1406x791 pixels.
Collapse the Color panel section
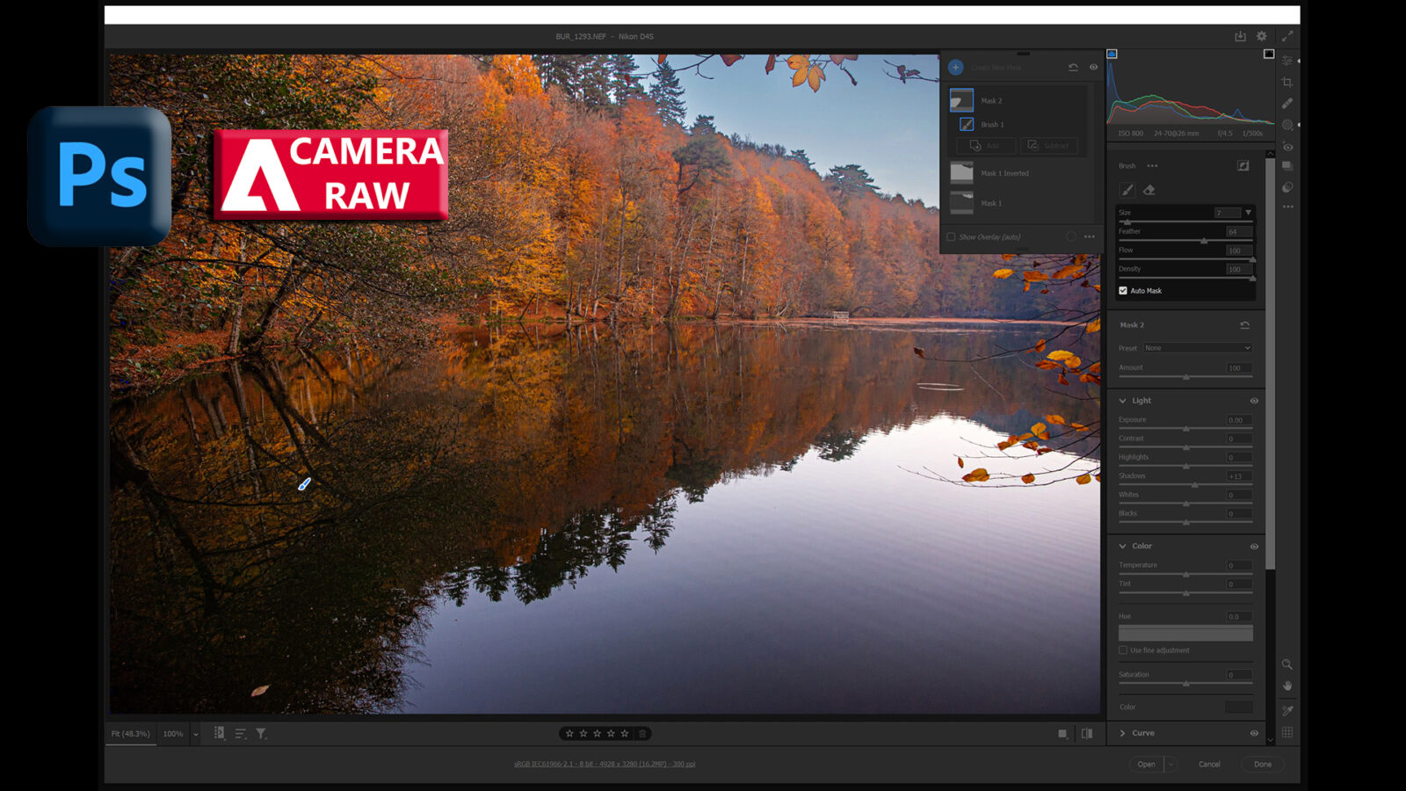tap(1123, 547)
